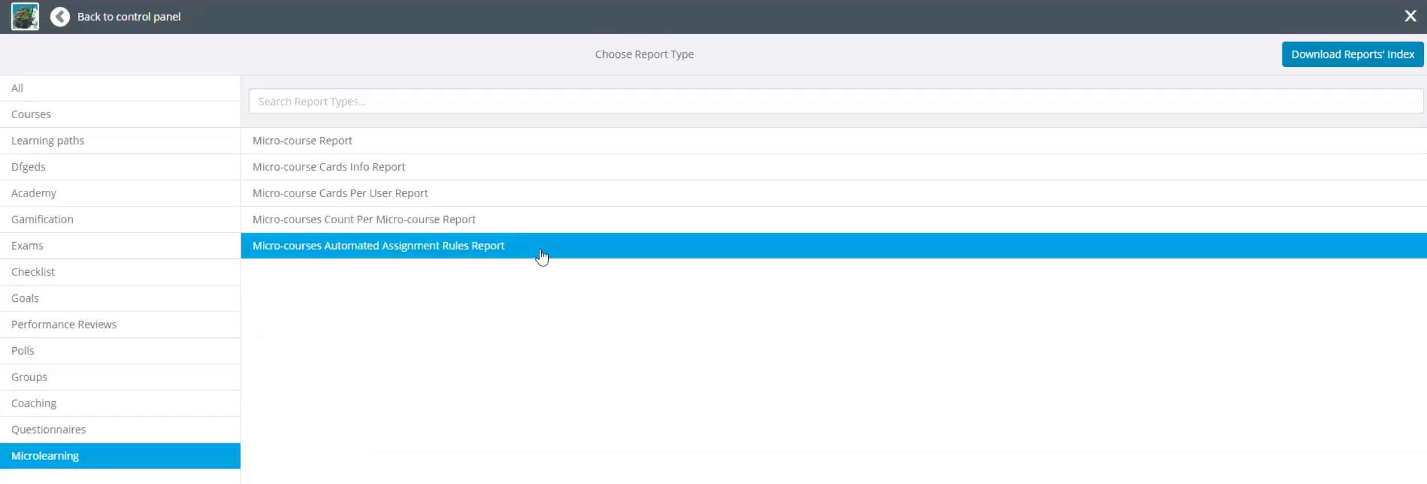
Task: Choose the Academy category
Action: 34,193
